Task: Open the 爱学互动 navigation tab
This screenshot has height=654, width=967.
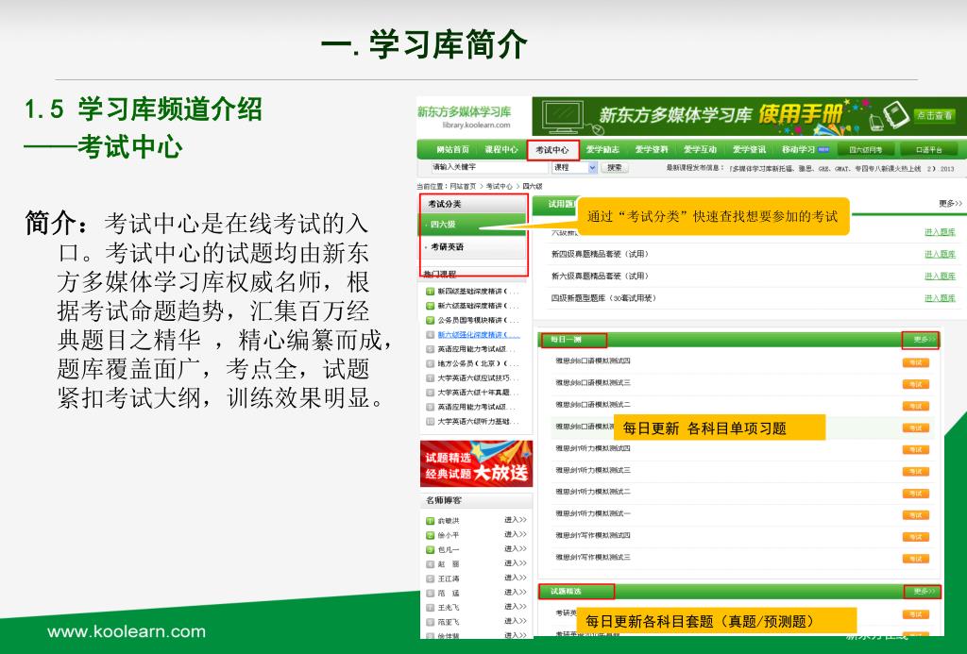Action: point(700,150)
